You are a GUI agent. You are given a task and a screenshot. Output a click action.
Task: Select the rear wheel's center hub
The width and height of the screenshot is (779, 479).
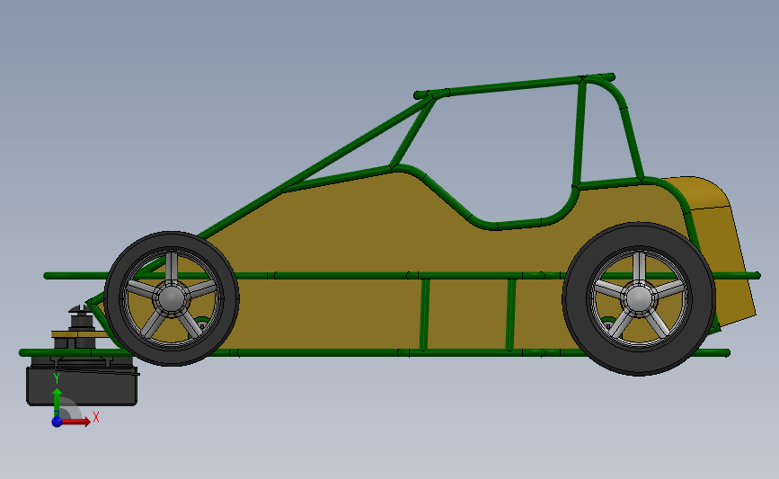(639, 298)
